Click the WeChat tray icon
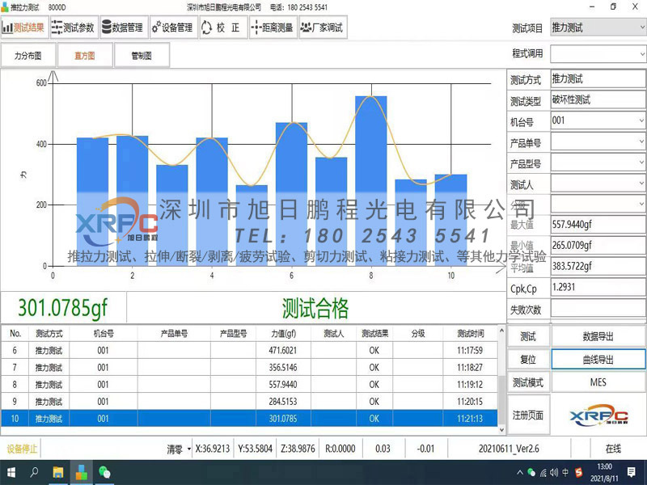The width and height of the screenshot is (647, 485). [531, 473]
